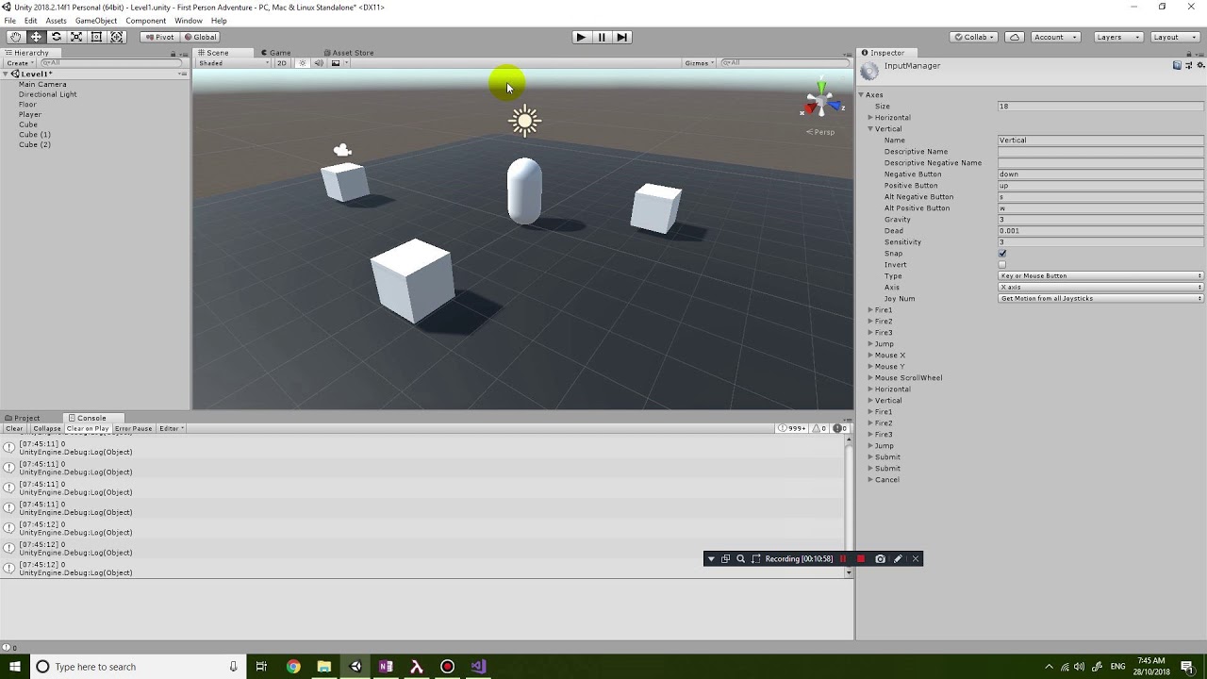The height and width of the screenshot is (679, 1207).
Task: Open the Type dropdown in Inspector
Action: pyautogui.click(x=1100, y=276)
